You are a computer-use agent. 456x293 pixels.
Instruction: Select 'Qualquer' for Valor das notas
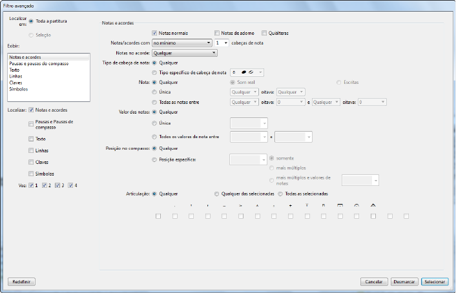click(x=154, y=112)
